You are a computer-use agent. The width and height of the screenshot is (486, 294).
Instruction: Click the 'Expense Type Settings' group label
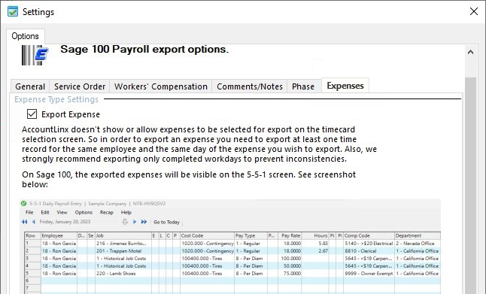tap(56, 99)
